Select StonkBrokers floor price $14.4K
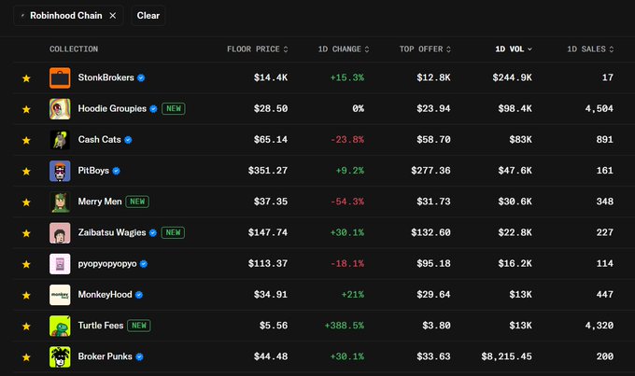This screenshot has width=635, height=376. [271, 77]
